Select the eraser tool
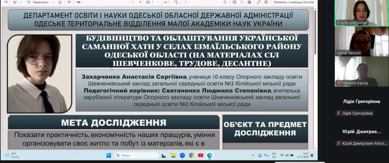 click(x=60, y=2)
